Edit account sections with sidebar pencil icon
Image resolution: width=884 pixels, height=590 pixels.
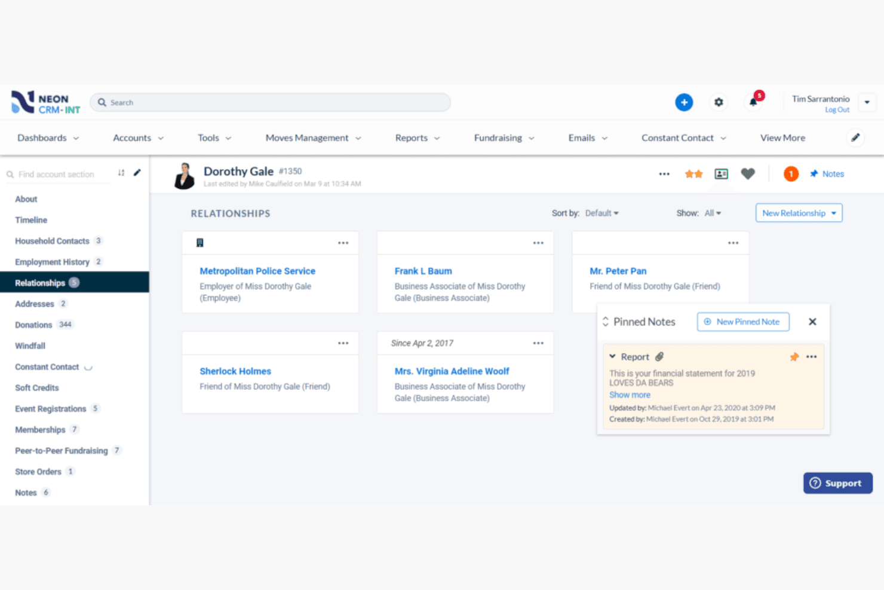click(137, 173)
